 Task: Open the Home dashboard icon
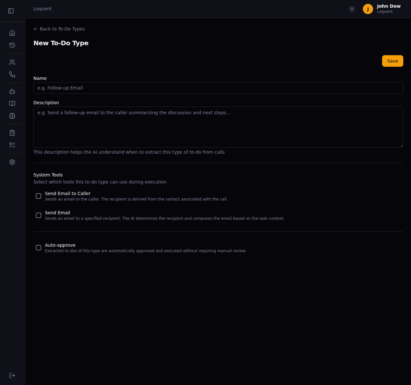(12, 33)
